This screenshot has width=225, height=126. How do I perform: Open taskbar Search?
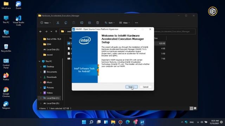91,122
